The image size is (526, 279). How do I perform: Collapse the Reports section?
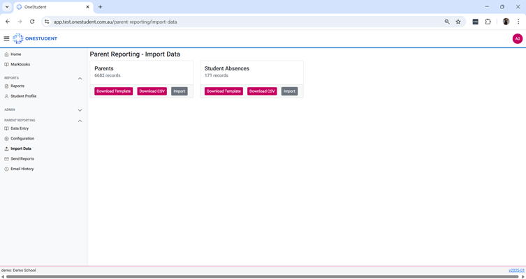(x=80, y=78)
